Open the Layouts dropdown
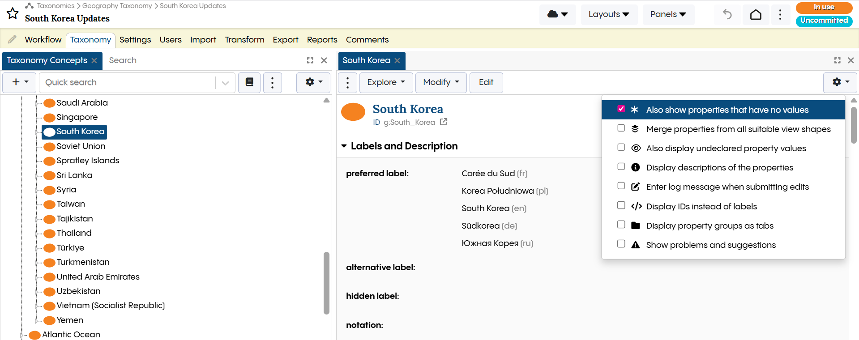 pos(608,14)
